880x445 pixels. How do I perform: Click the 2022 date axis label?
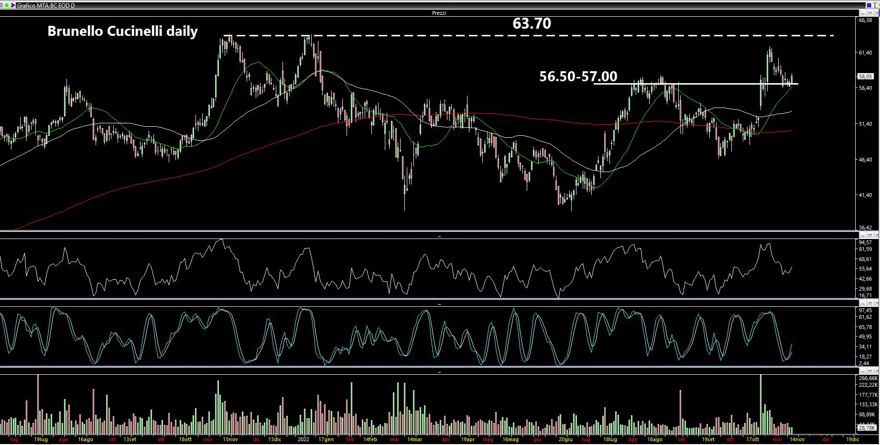[x=304, y=439]
